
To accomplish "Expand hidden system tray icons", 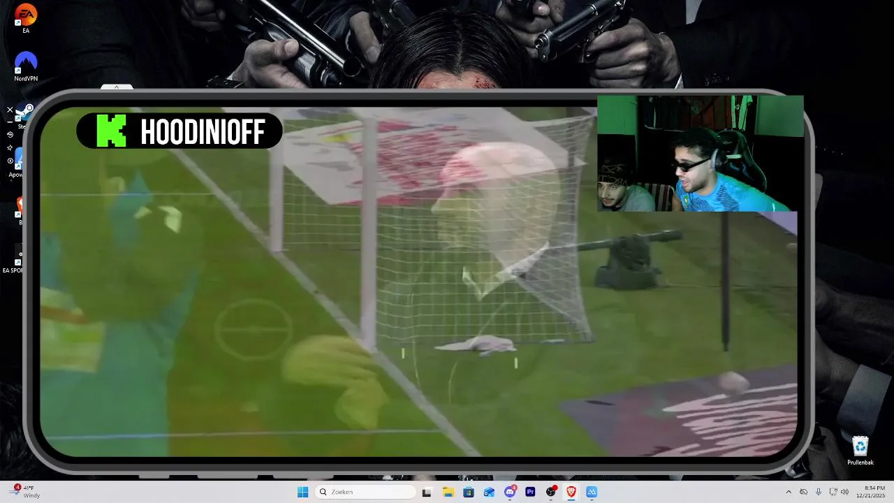I will coord(789,492).
